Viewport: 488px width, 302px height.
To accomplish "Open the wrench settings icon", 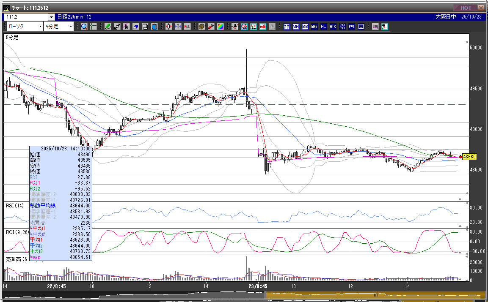I will pos(211,27).
